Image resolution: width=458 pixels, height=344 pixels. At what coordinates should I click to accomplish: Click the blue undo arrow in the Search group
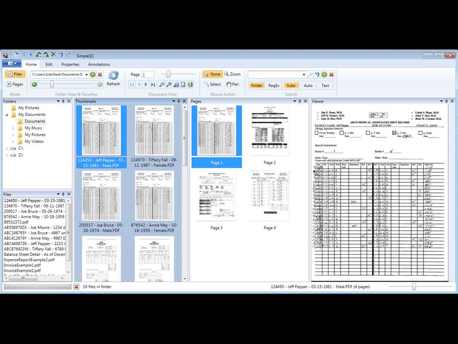[x=317, y=75]
